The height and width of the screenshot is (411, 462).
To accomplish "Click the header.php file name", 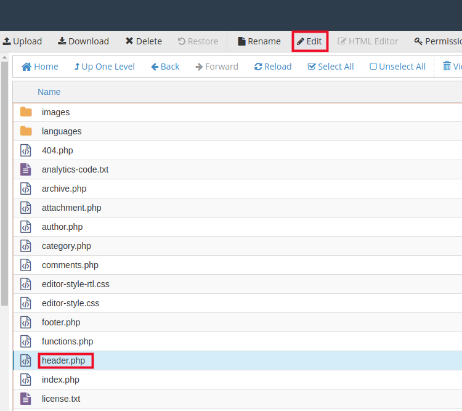I will 63,360.
